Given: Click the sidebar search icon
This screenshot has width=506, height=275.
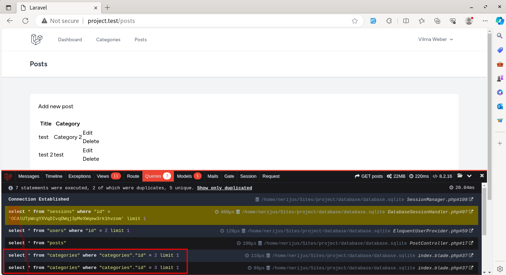Looking at the screenshot, I should click(500, 36).
